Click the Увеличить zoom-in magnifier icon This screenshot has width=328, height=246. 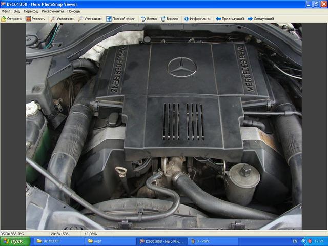(53, 19)
